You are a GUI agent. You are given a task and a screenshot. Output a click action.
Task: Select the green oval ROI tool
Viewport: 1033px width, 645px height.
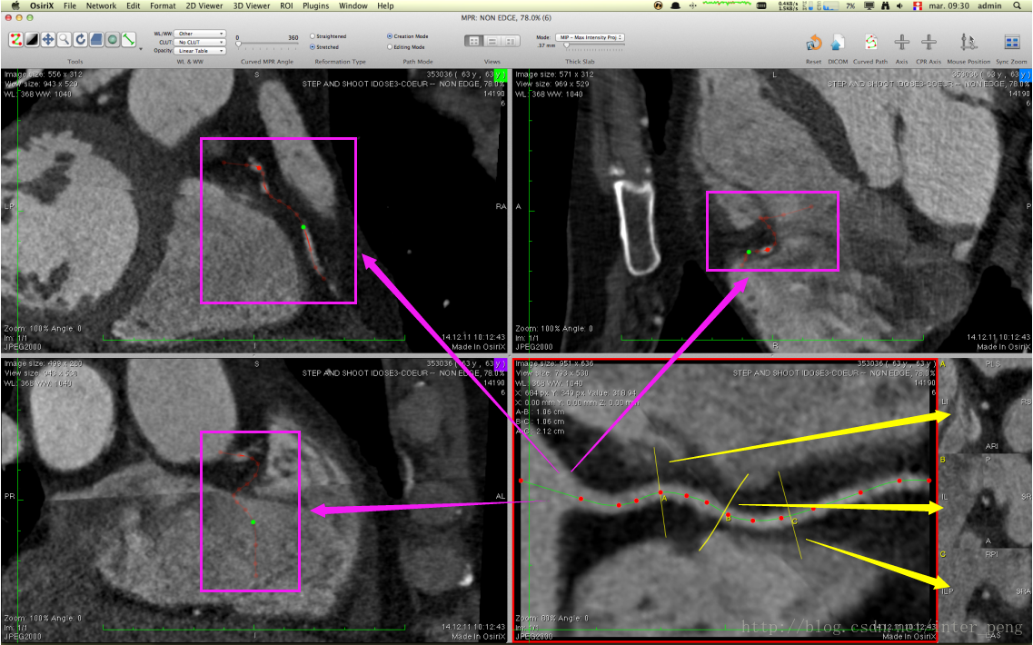113,40
